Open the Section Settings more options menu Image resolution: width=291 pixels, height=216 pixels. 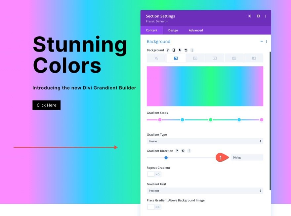265,16
